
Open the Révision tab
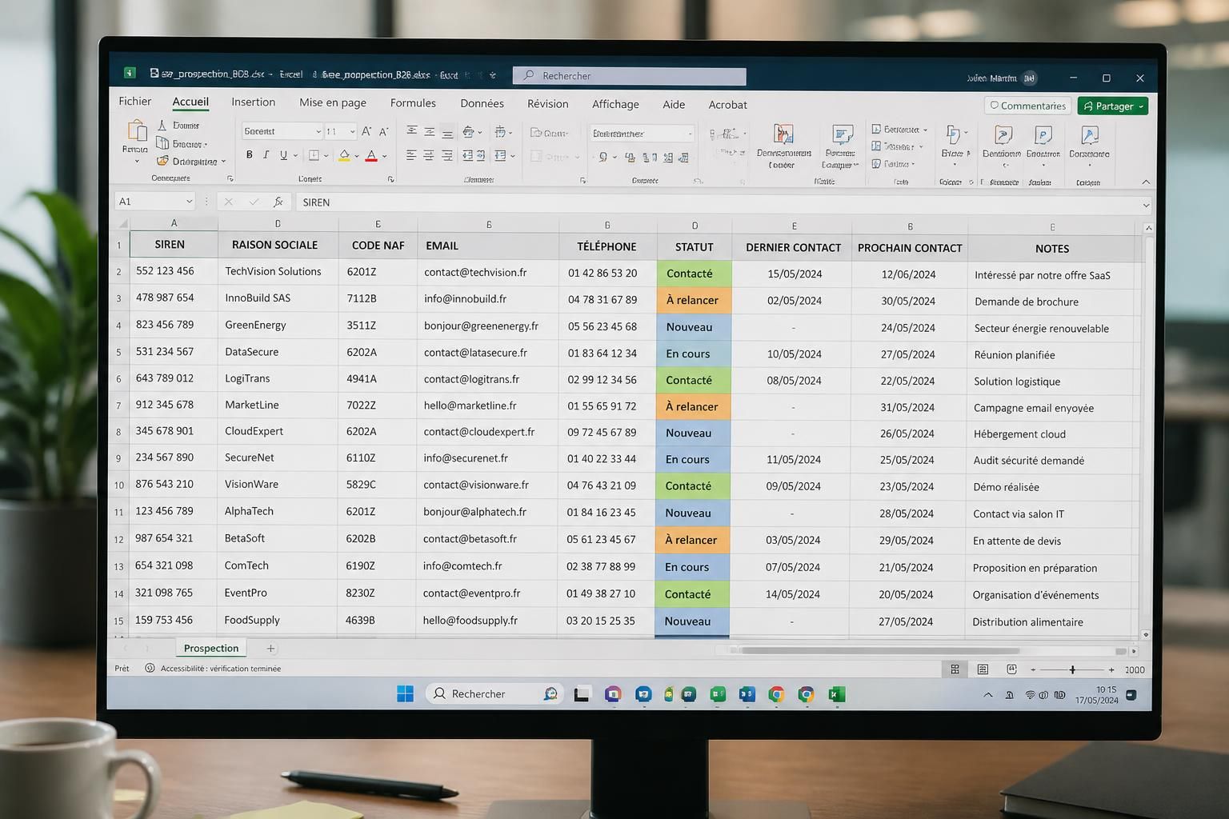[x=547, y=104]
